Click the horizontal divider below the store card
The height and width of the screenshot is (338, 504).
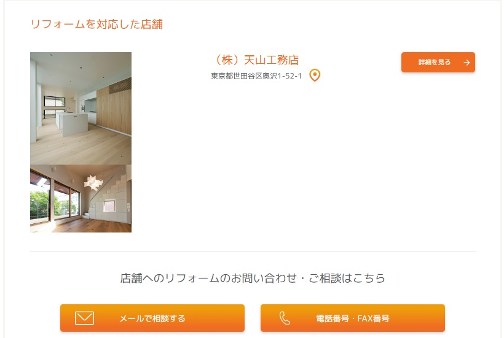[x=253, y=251]
